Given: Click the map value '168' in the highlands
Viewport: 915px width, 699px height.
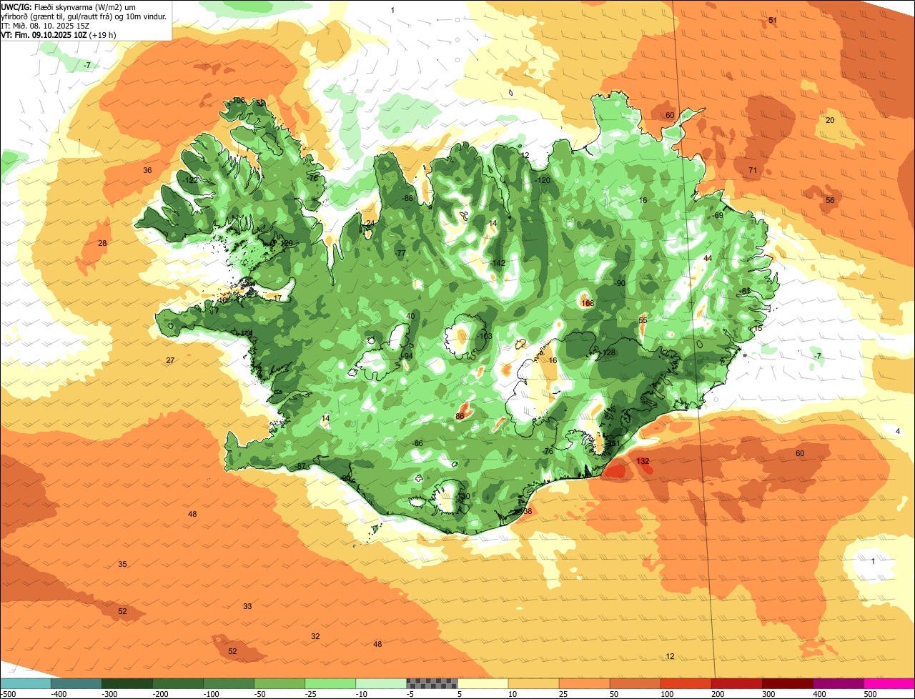Looking at the screenshot, I should pos(588,304).
